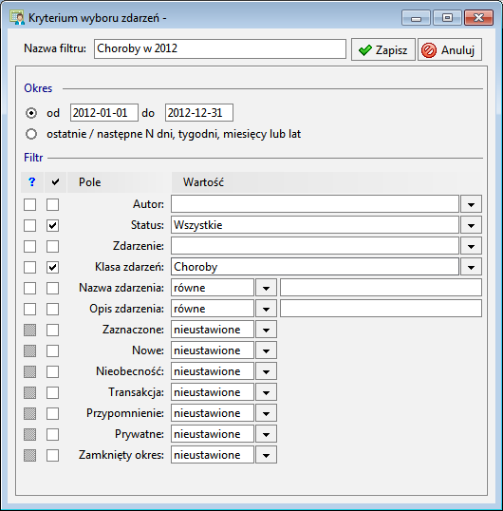Enable the Opis zdarzenia filter checkbox
This screenshot has height=511, width=503.
[53, 309]
